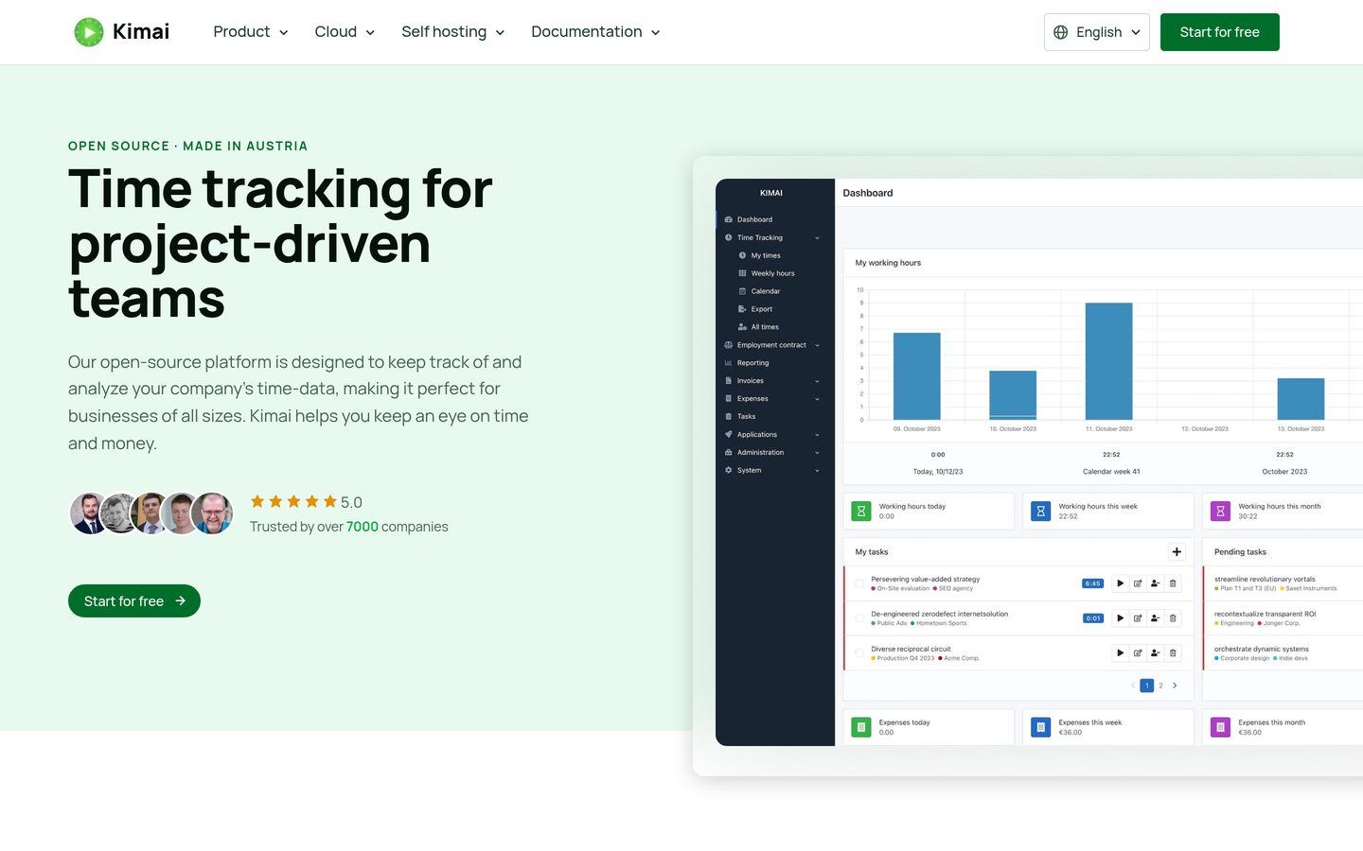Click the header Start for free button
This screenshot has height=851, width=1363.
point(1220,32)
